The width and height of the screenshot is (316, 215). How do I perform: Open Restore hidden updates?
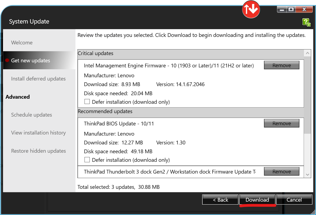(x=39, y=151)
